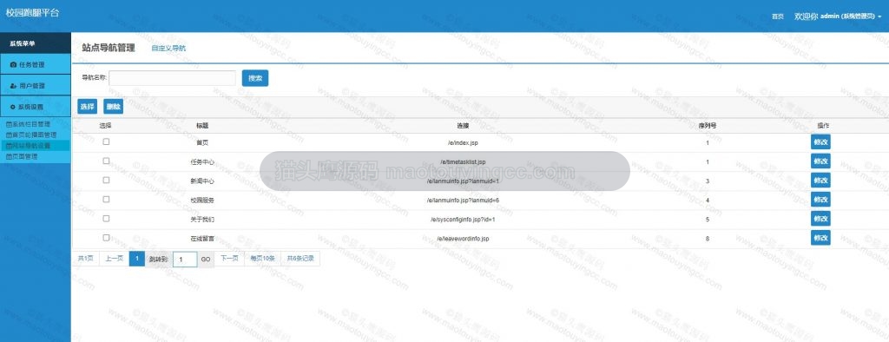Click the 标题 column header

coord(202,125)
